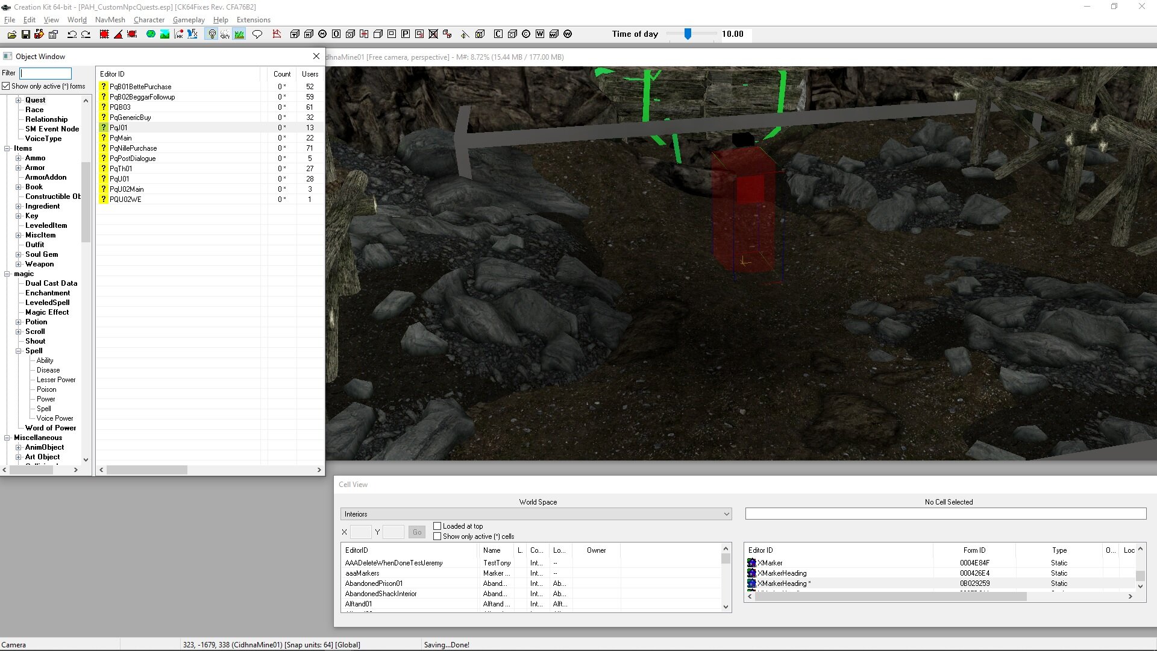
Task: Enable Loaded at top checkbox
Action: (437, 526)
